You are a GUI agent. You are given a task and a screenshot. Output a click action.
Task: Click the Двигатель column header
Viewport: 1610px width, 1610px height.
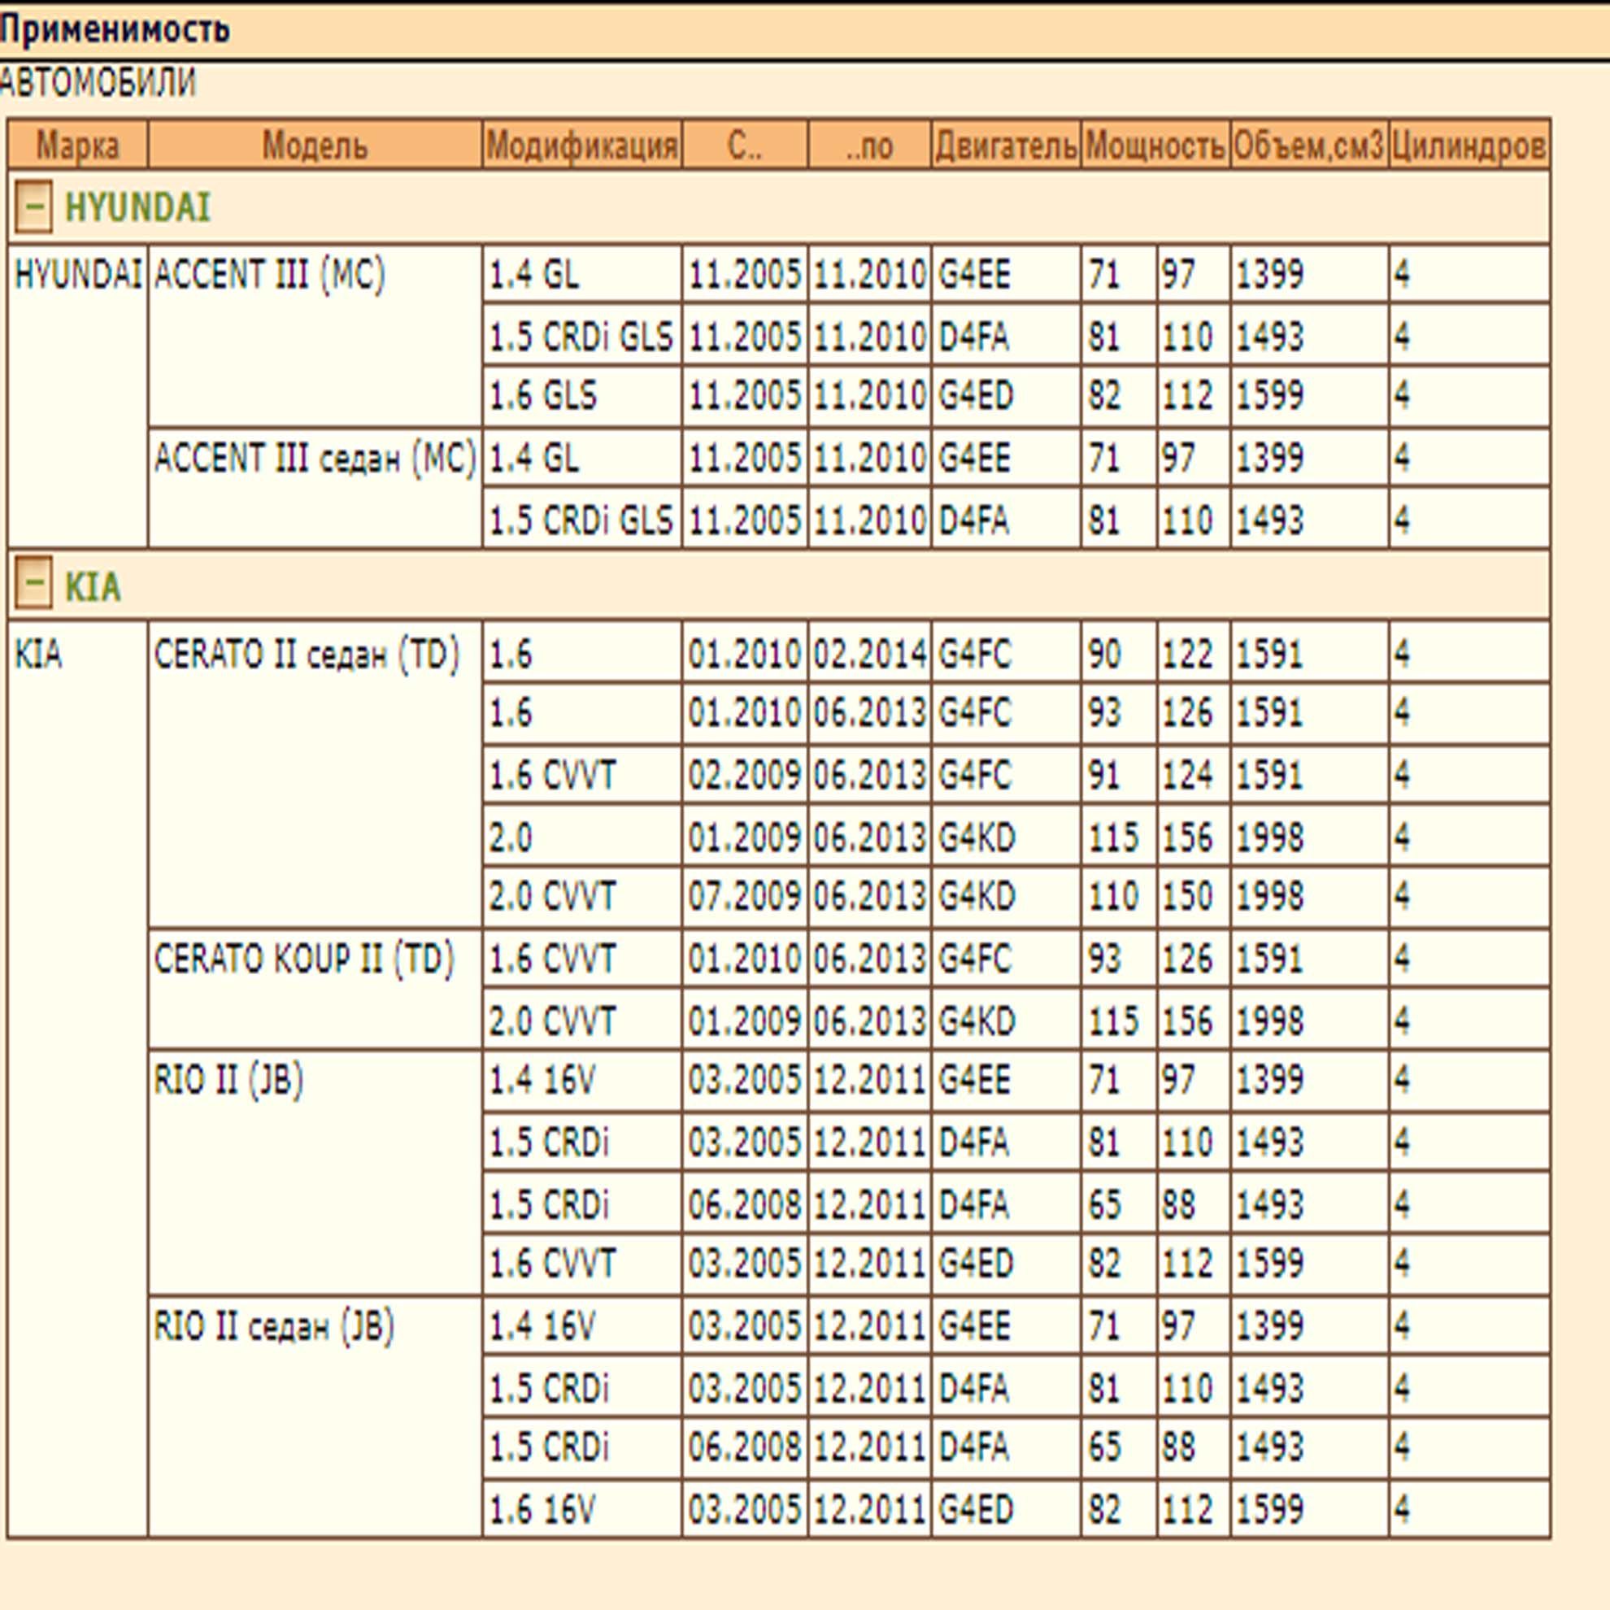[1006, 145]
